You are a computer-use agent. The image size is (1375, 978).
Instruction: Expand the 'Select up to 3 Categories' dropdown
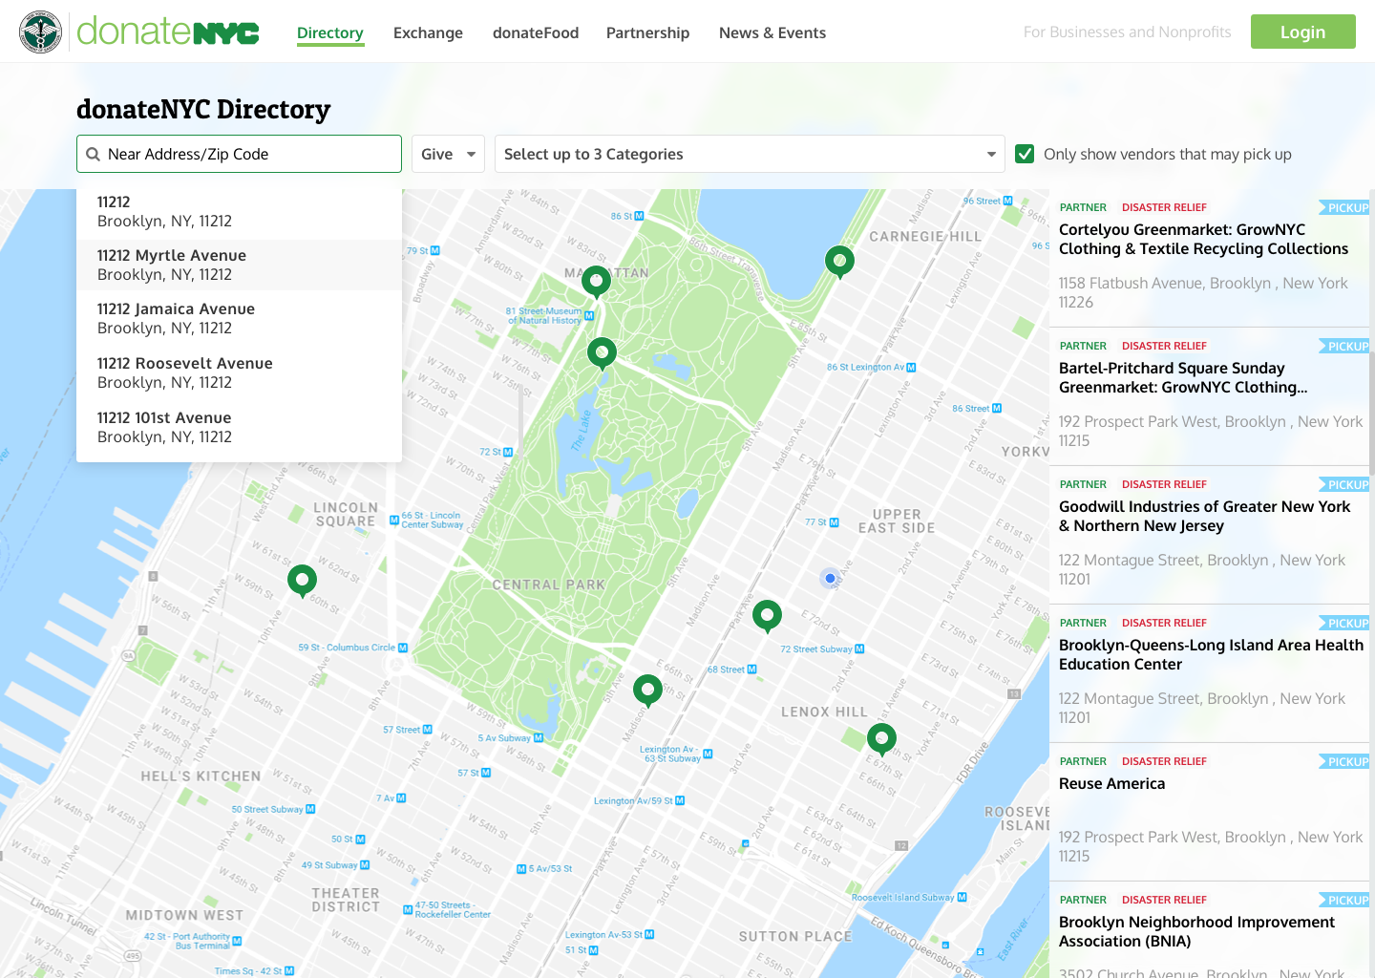coord(750,154)
